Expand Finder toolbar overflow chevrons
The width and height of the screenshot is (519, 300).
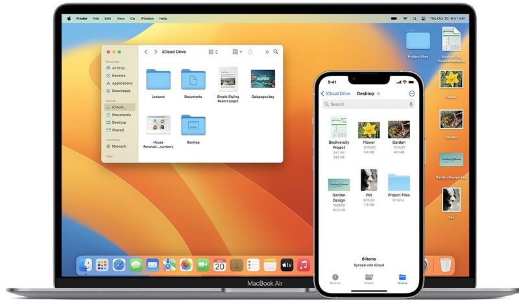click(x=267, y=52)
